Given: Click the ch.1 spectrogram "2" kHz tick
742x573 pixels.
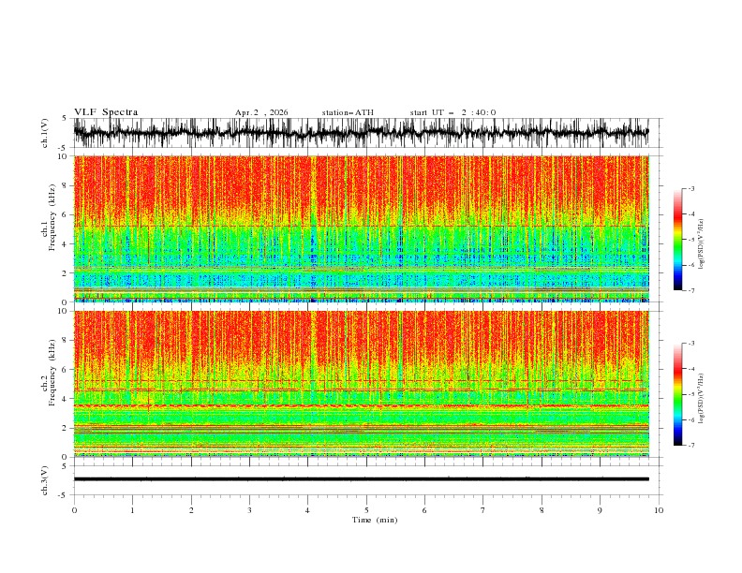Looking at the screenshot, I should click(x=66, y=273).
